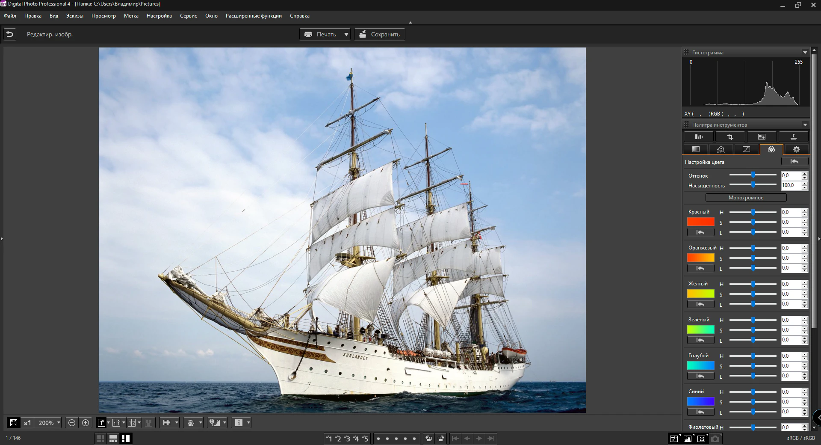Rotate the image left with rotation icon
This screenshot has height=445, width=821.
(x=429, y=439)
